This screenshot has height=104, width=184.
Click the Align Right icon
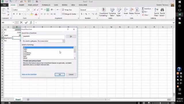coord(48,14)
